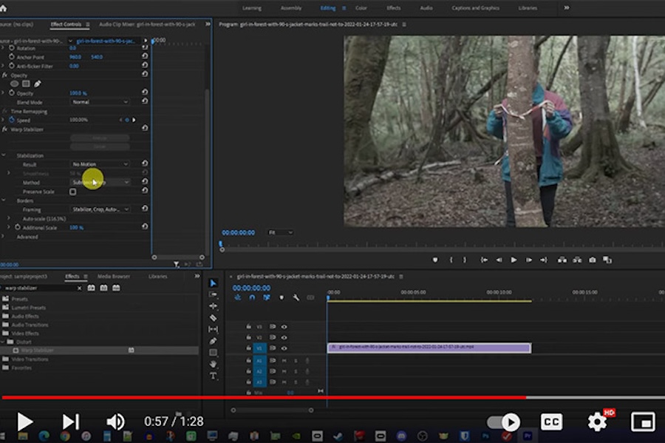This screenshot has width=665, height=443.
Task: Open YouTube settings gear
Action: pyautogui.click(x=597, y=422)
